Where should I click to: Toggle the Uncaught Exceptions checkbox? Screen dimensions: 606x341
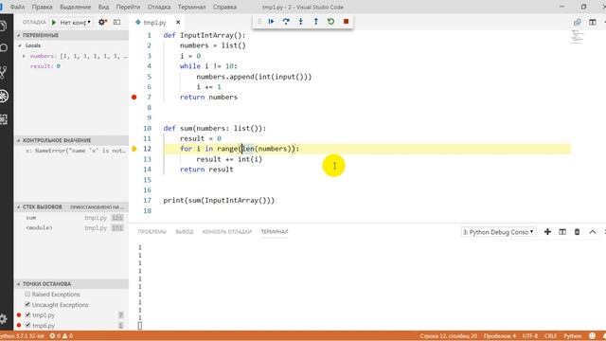27,305
